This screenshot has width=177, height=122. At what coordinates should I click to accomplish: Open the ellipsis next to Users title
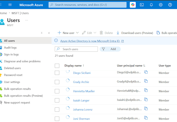point(27,20)
